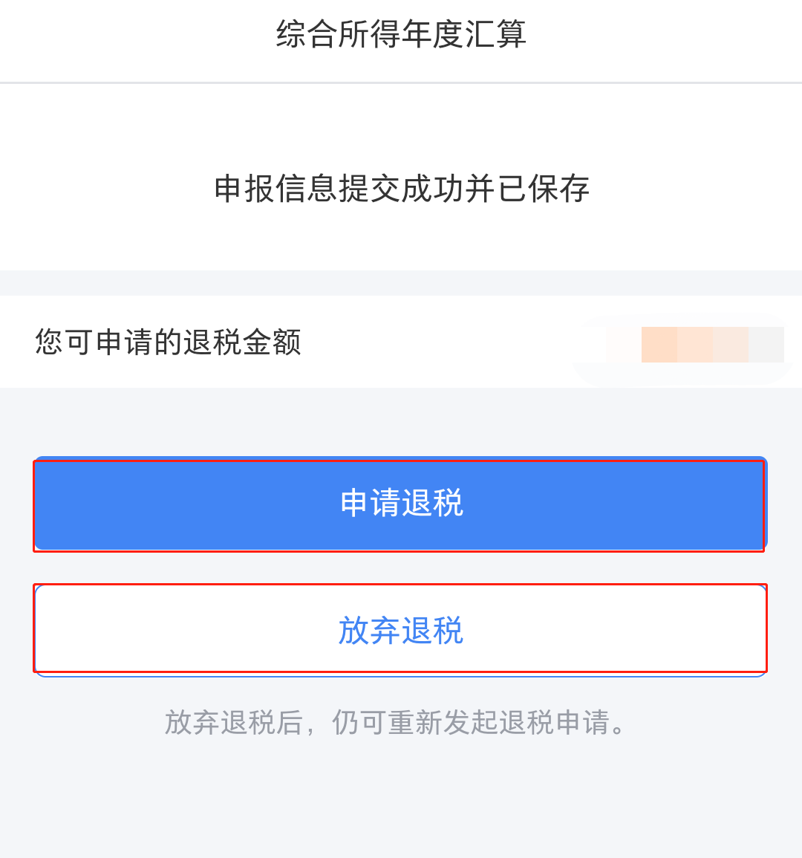Click the 申报信息提交成功并已保存 message
802x858 pixels.
(x=401, y=189)
